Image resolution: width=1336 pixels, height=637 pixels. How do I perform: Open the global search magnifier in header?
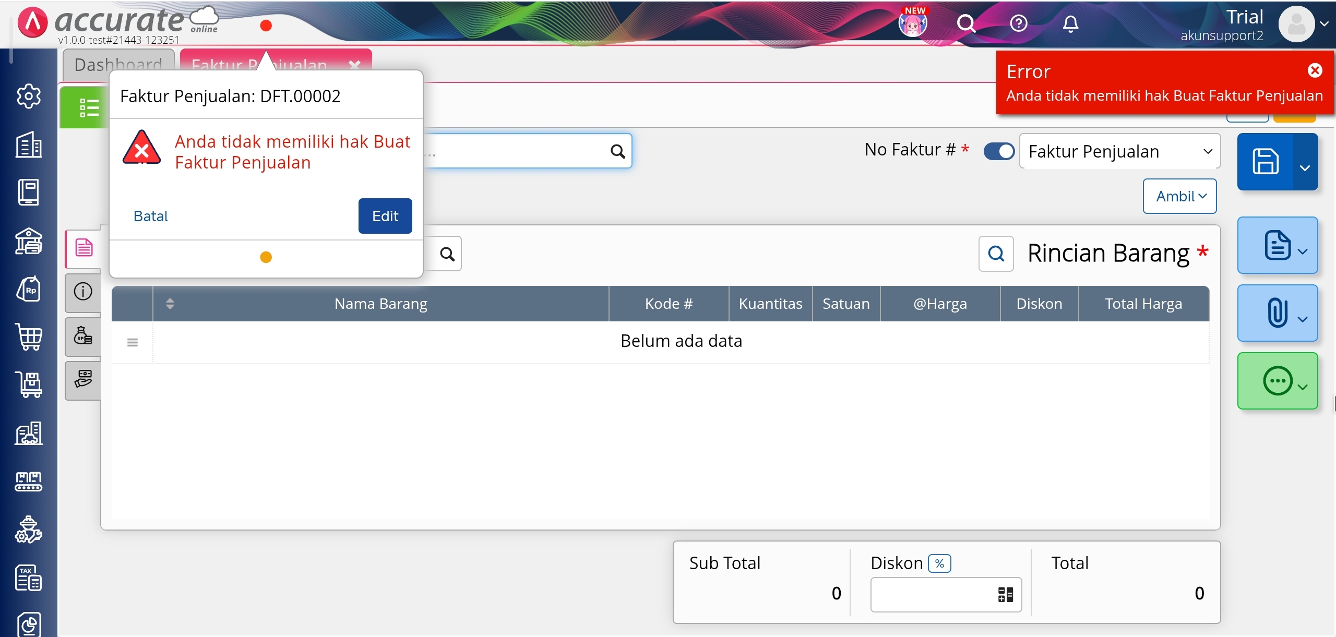point(965,23)
